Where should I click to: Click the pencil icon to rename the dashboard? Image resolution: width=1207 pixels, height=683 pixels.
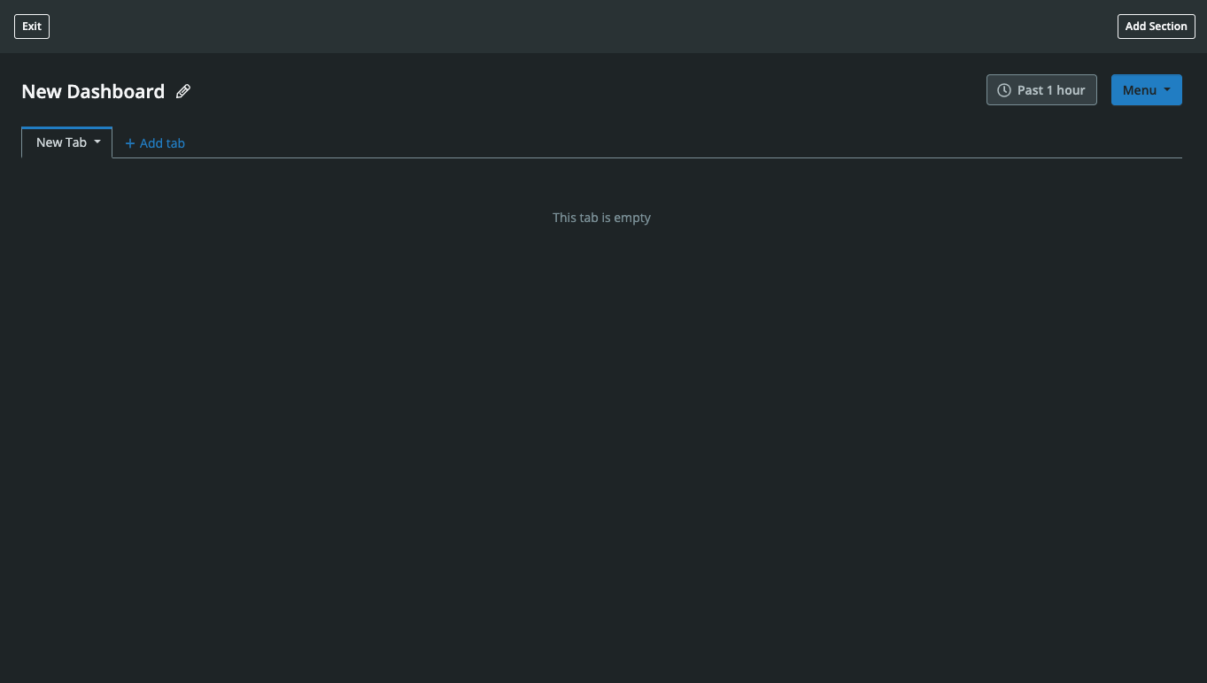[x=183, y=91]
